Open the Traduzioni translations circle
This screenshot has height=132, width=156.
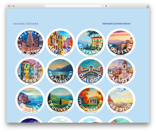tap(120, 71)
